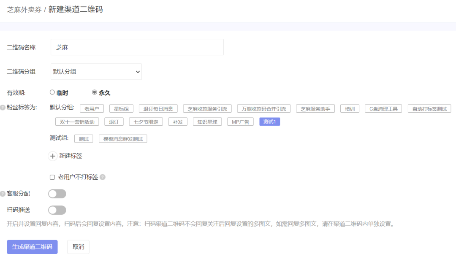Click the 生成渠道二维码 button
The image size is (456, 254).
(32, 247)
